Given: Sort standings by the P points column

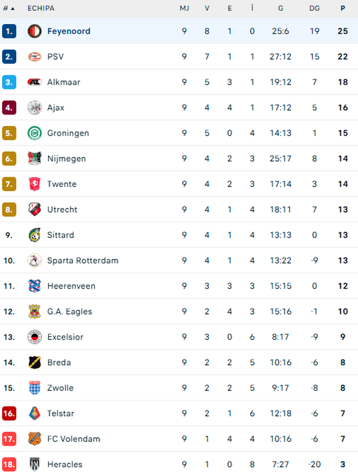Looking at the screenshot, I should 342,8.
